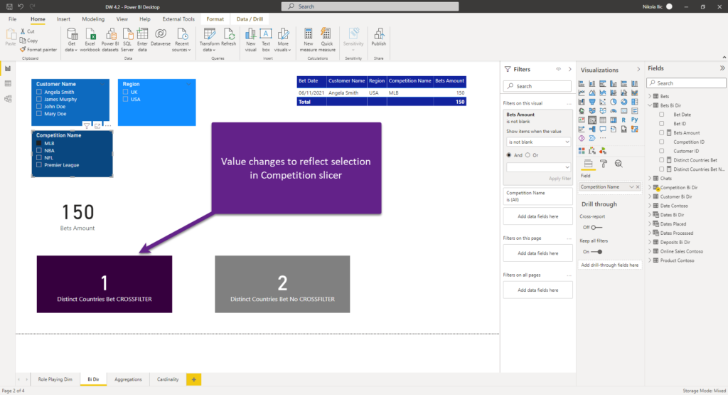Viewport: 728px width, 395px height.
Task: Expand the Date Contoso table
Action: click(650, 206)
